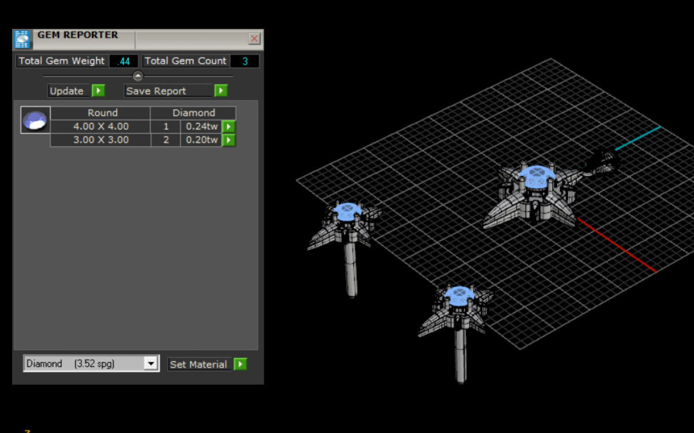Collapse the panel using the circular arrow handle

138,76
